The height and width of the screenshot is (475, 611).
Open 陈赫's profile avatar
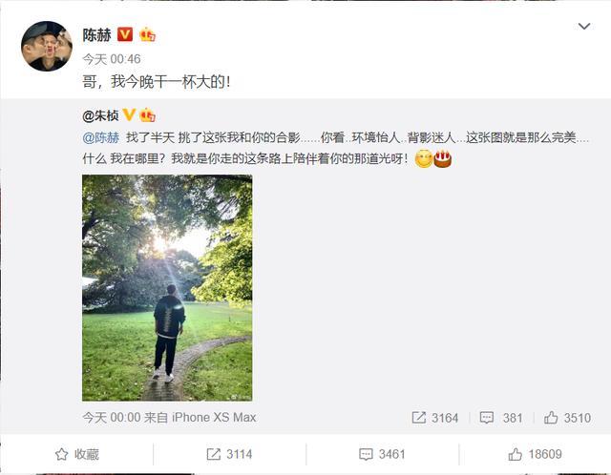pyautogui.click(x=47, y=47)
